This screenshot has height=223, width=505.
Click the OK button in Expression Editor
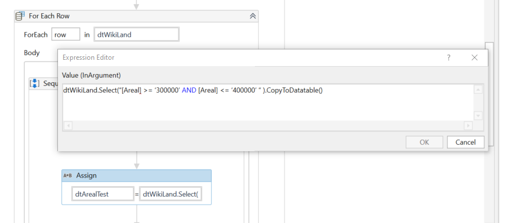click(x=424, y=142)
